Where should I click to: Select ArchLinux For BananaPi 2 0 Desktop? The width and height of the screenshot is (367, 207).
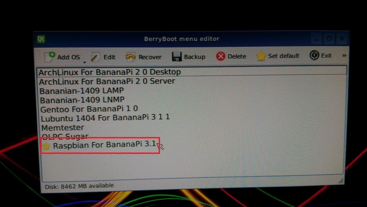pyautogui.click(x=109, y=72)
